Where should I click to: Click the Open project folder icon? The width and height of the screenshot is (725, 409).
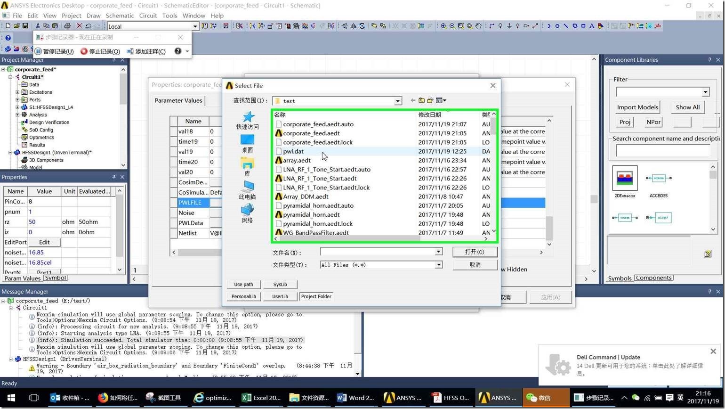[x=16, y=26]
